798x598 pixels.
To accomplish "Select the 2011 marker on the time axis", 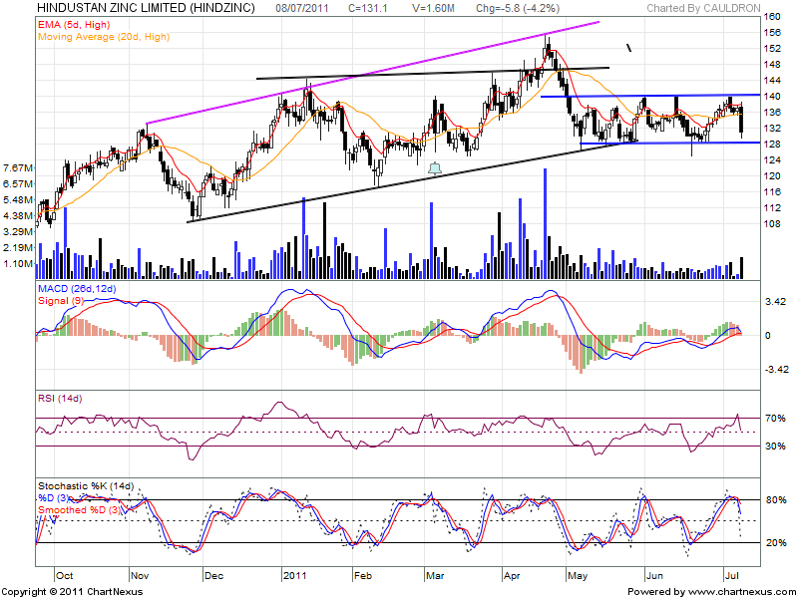I will click(x=292, y=575).
